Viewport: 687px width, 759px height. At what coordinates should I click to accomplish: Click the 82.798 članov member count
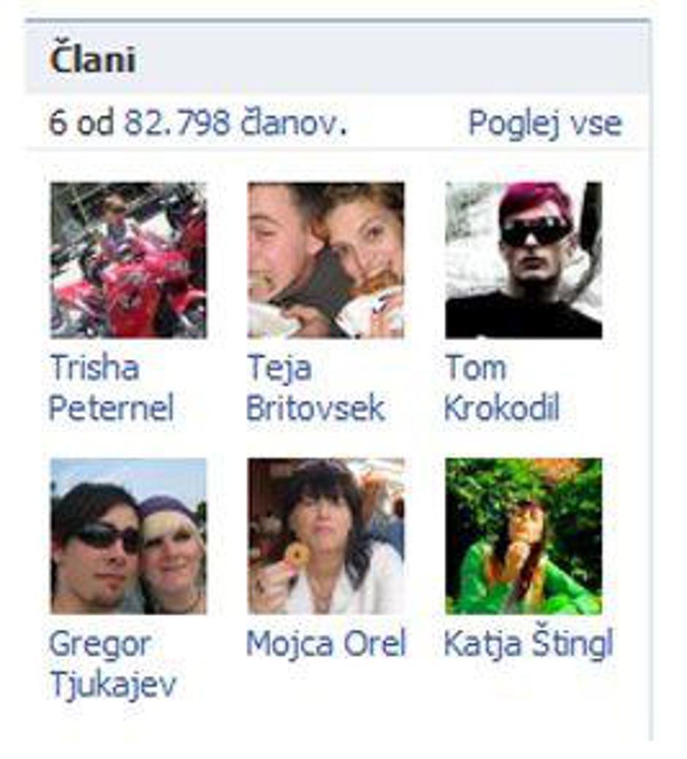click(236, 122)
